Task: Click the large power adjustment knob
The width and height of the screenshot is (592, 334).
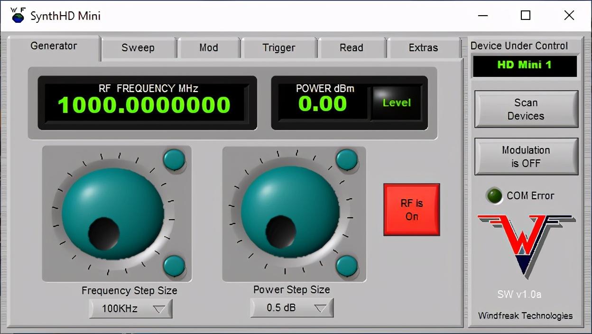Action: [290, 213]
